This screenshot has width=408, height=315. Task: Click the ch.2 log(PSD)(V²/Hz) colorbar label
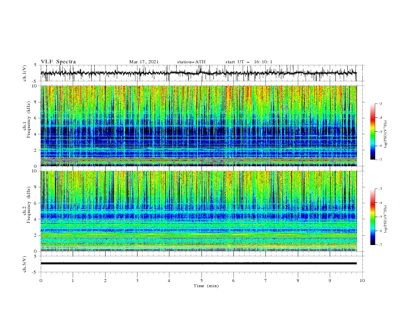385,219
